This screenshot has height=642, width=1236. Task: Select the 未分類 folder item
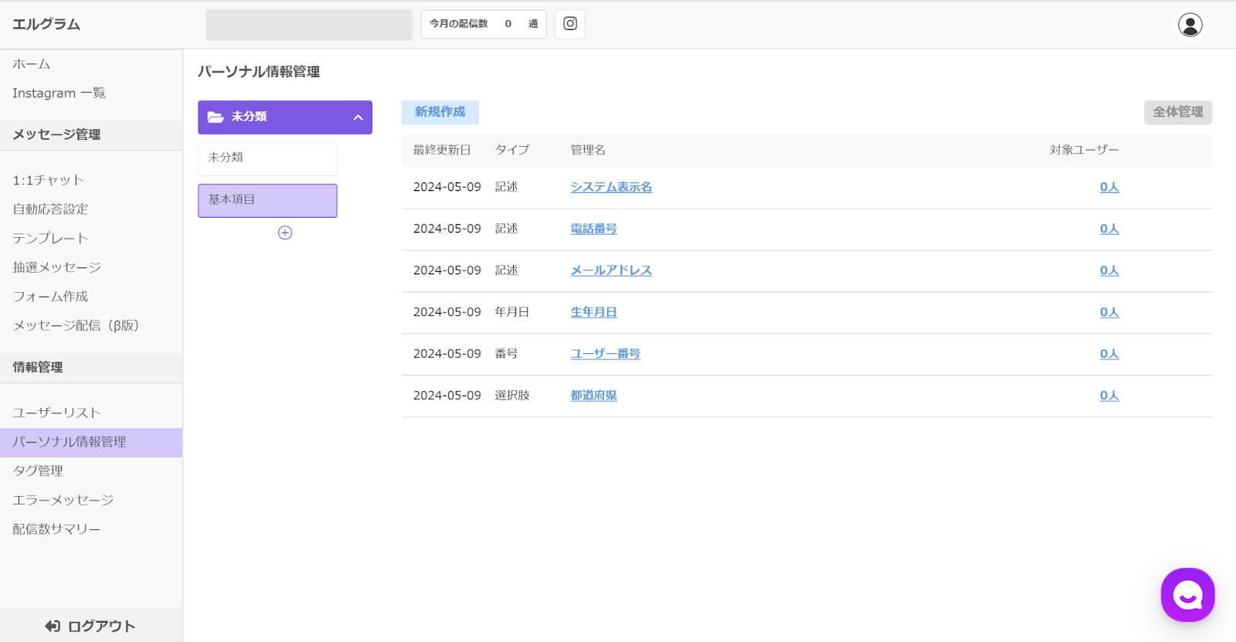click(x=267, y=158)
